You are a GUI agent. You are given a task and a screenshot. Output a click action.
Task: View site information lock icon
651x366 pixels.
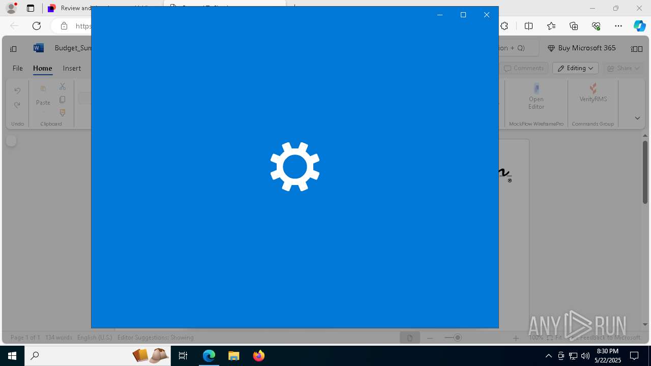[x=64, y=26]
